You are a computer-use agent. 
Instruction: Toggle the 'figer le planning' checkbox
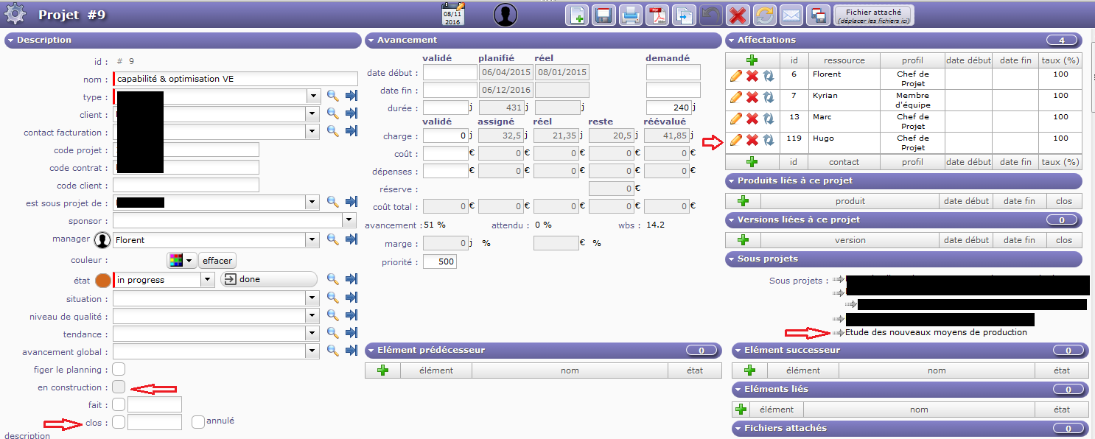tap(119, 369)
